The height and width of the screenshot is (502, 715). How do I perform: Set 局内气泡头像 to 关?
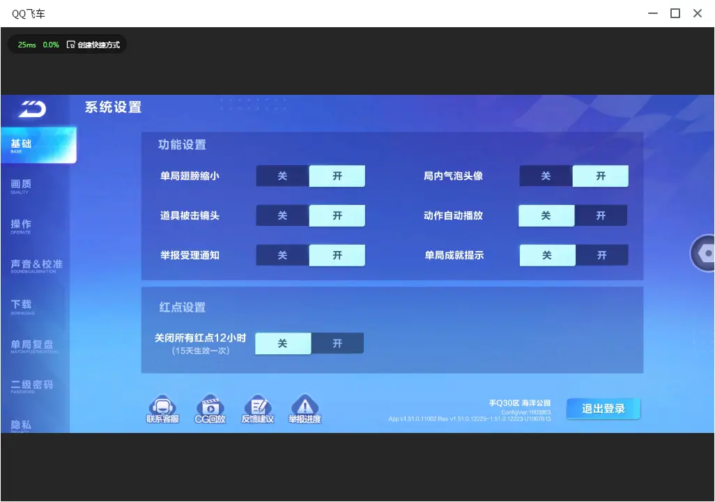[x=546, y=176]
